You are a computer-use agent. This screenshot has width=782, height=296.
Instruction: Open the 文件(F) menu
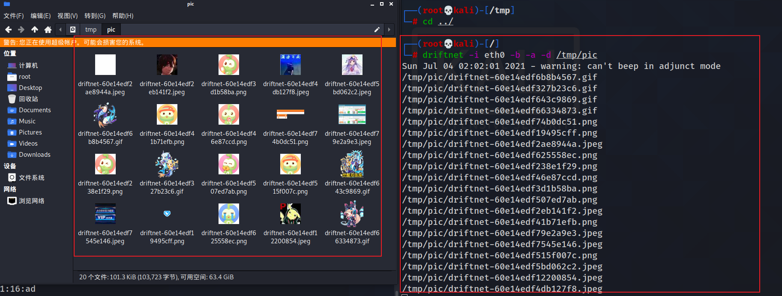tap(14, 16)
